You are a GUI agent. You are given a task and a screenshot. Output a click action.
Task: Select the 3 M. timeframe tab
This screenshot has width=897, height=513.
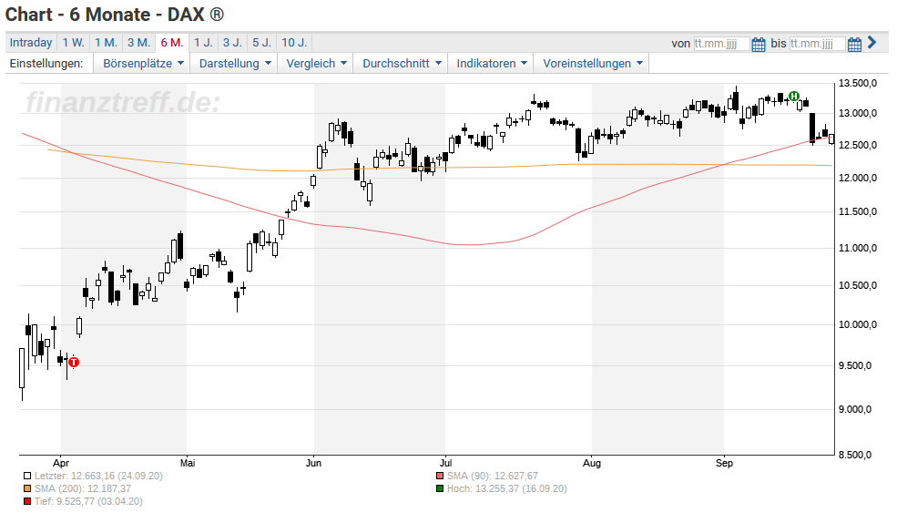tap(138, 42)
